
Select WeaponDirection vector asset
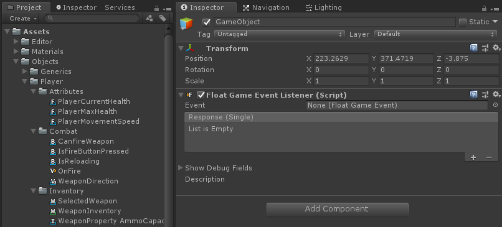84,181
